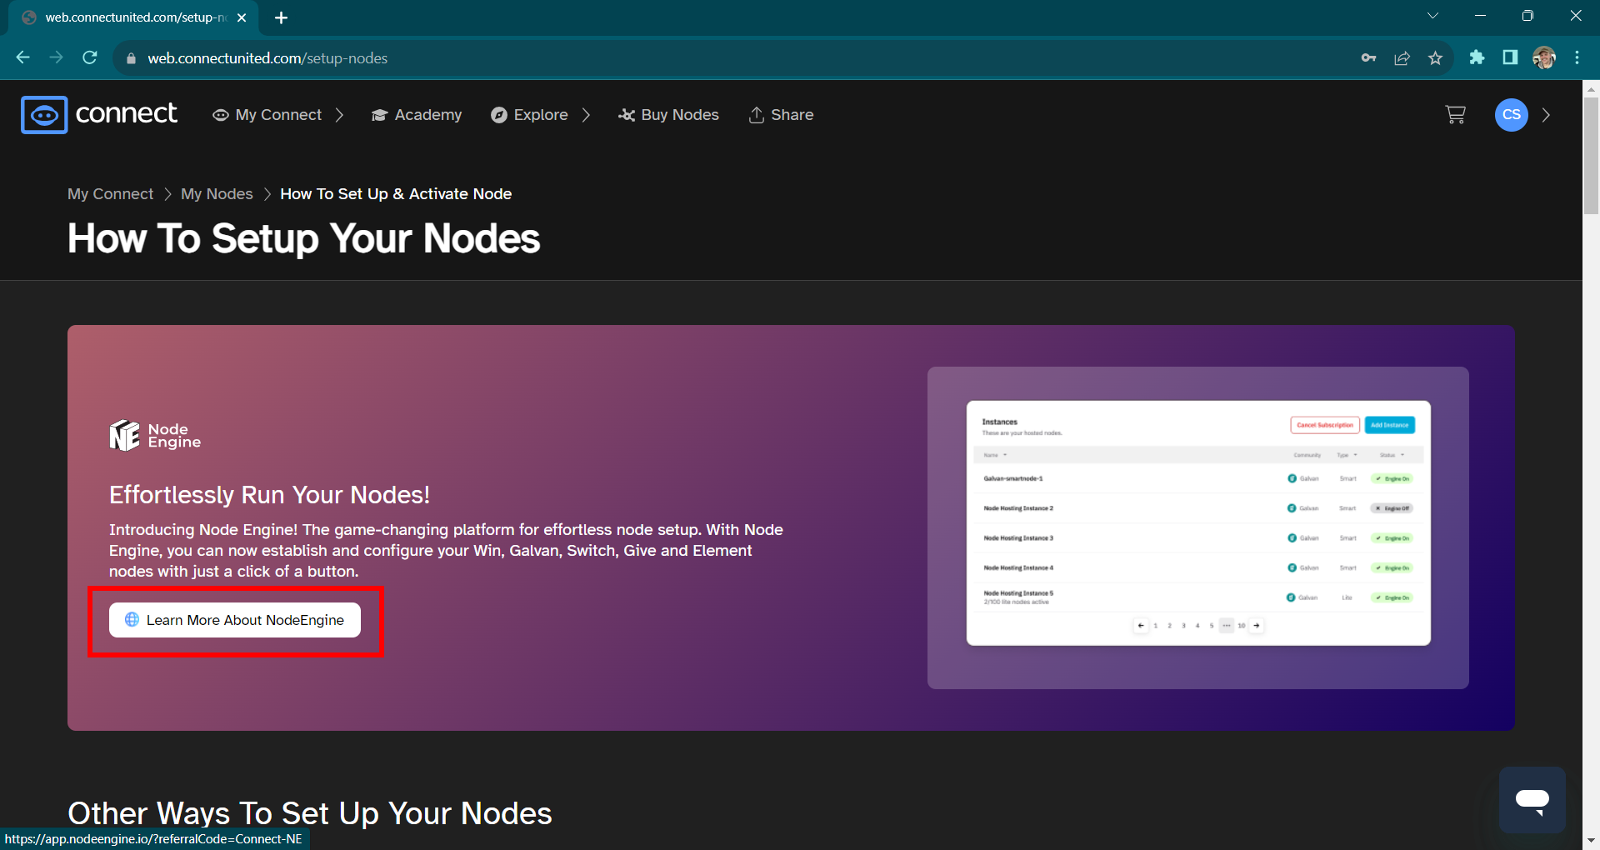The height and width of the screenshot is (850, 1600).
Task: Click the Share menu item
Action: tap(781, 115)
